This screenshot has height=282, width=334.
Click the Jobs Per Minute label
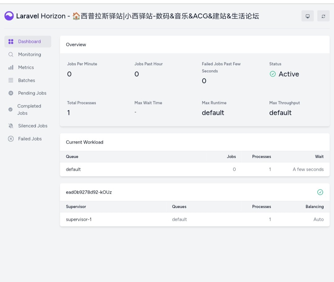point(82,64)
